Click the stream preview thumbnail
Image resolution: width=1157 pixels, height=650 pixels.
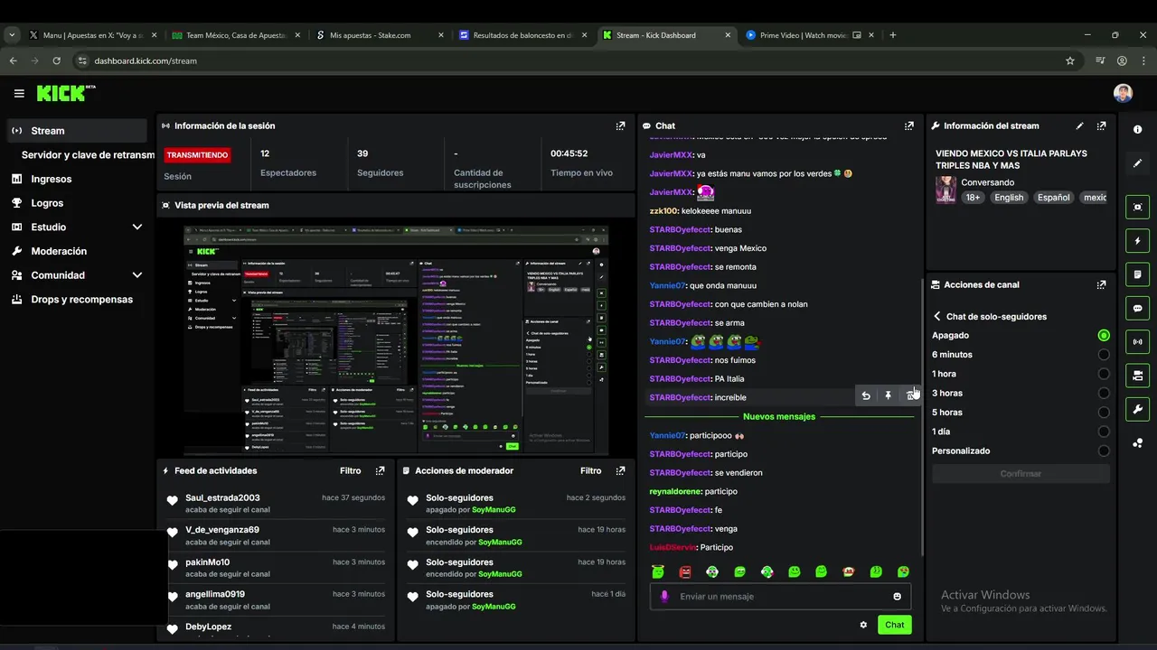(x=396, y=339)
